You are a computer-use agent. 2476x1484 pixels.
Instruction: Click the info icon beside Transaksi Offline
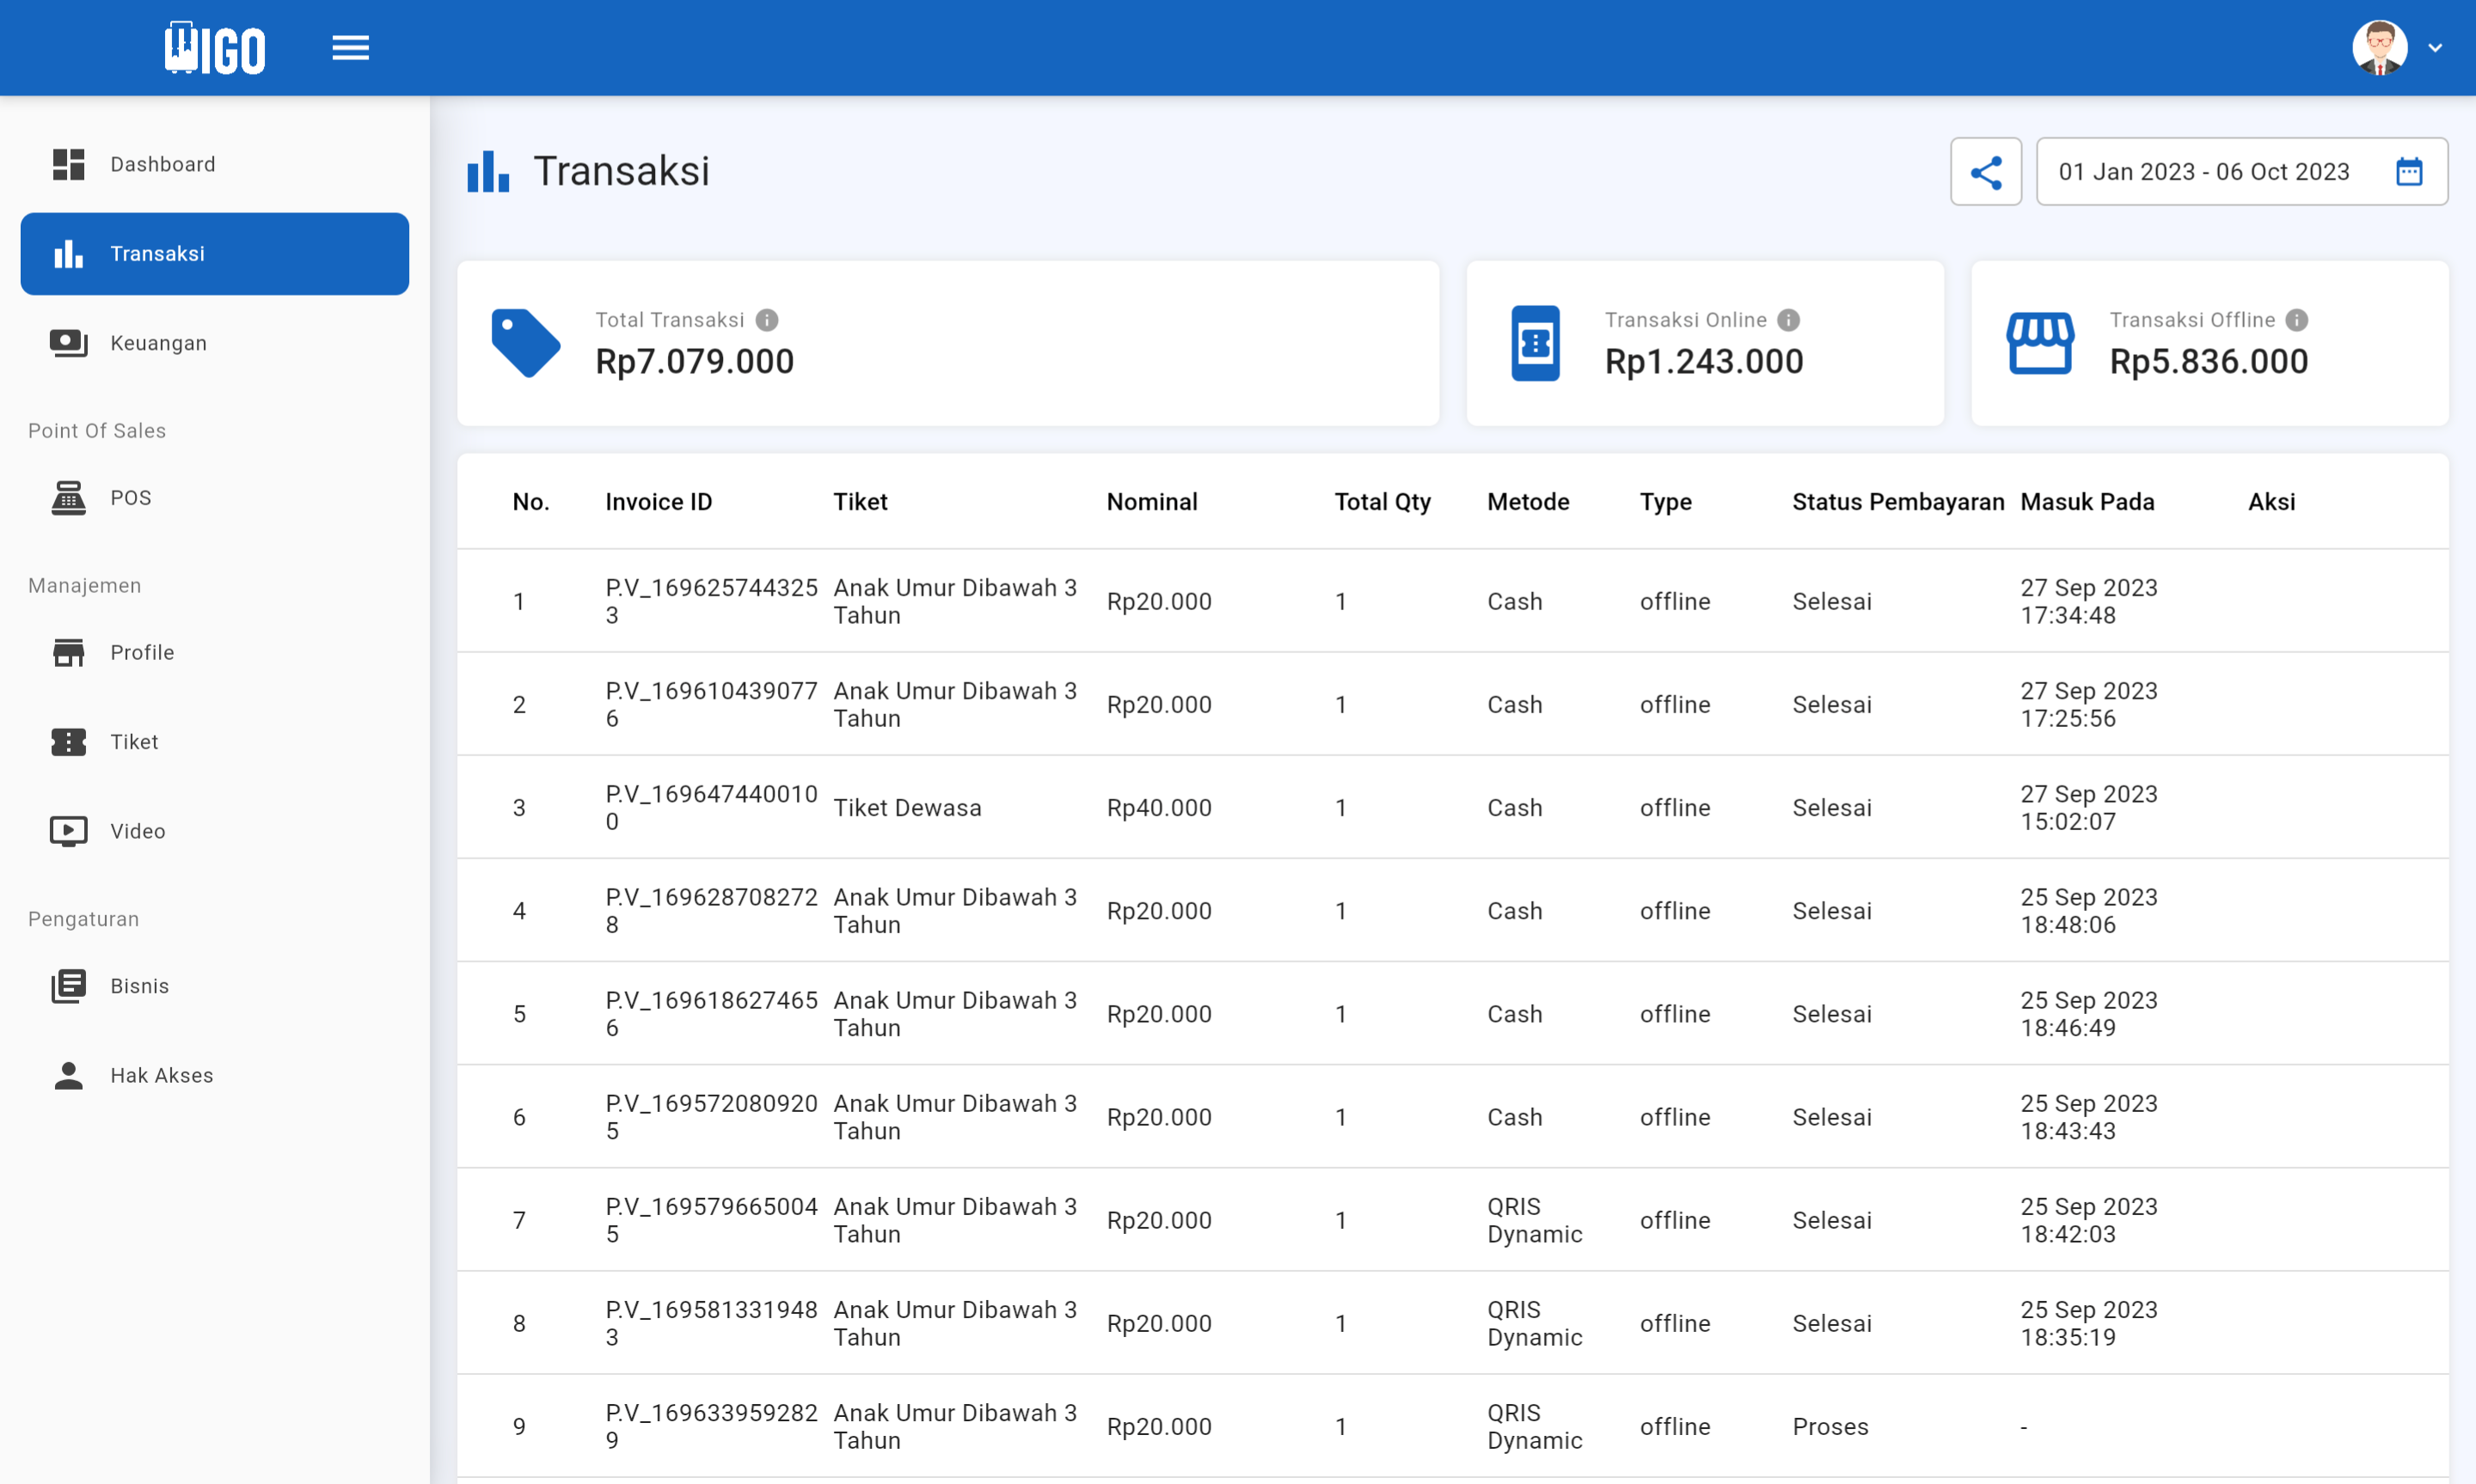coord(2296,319)
